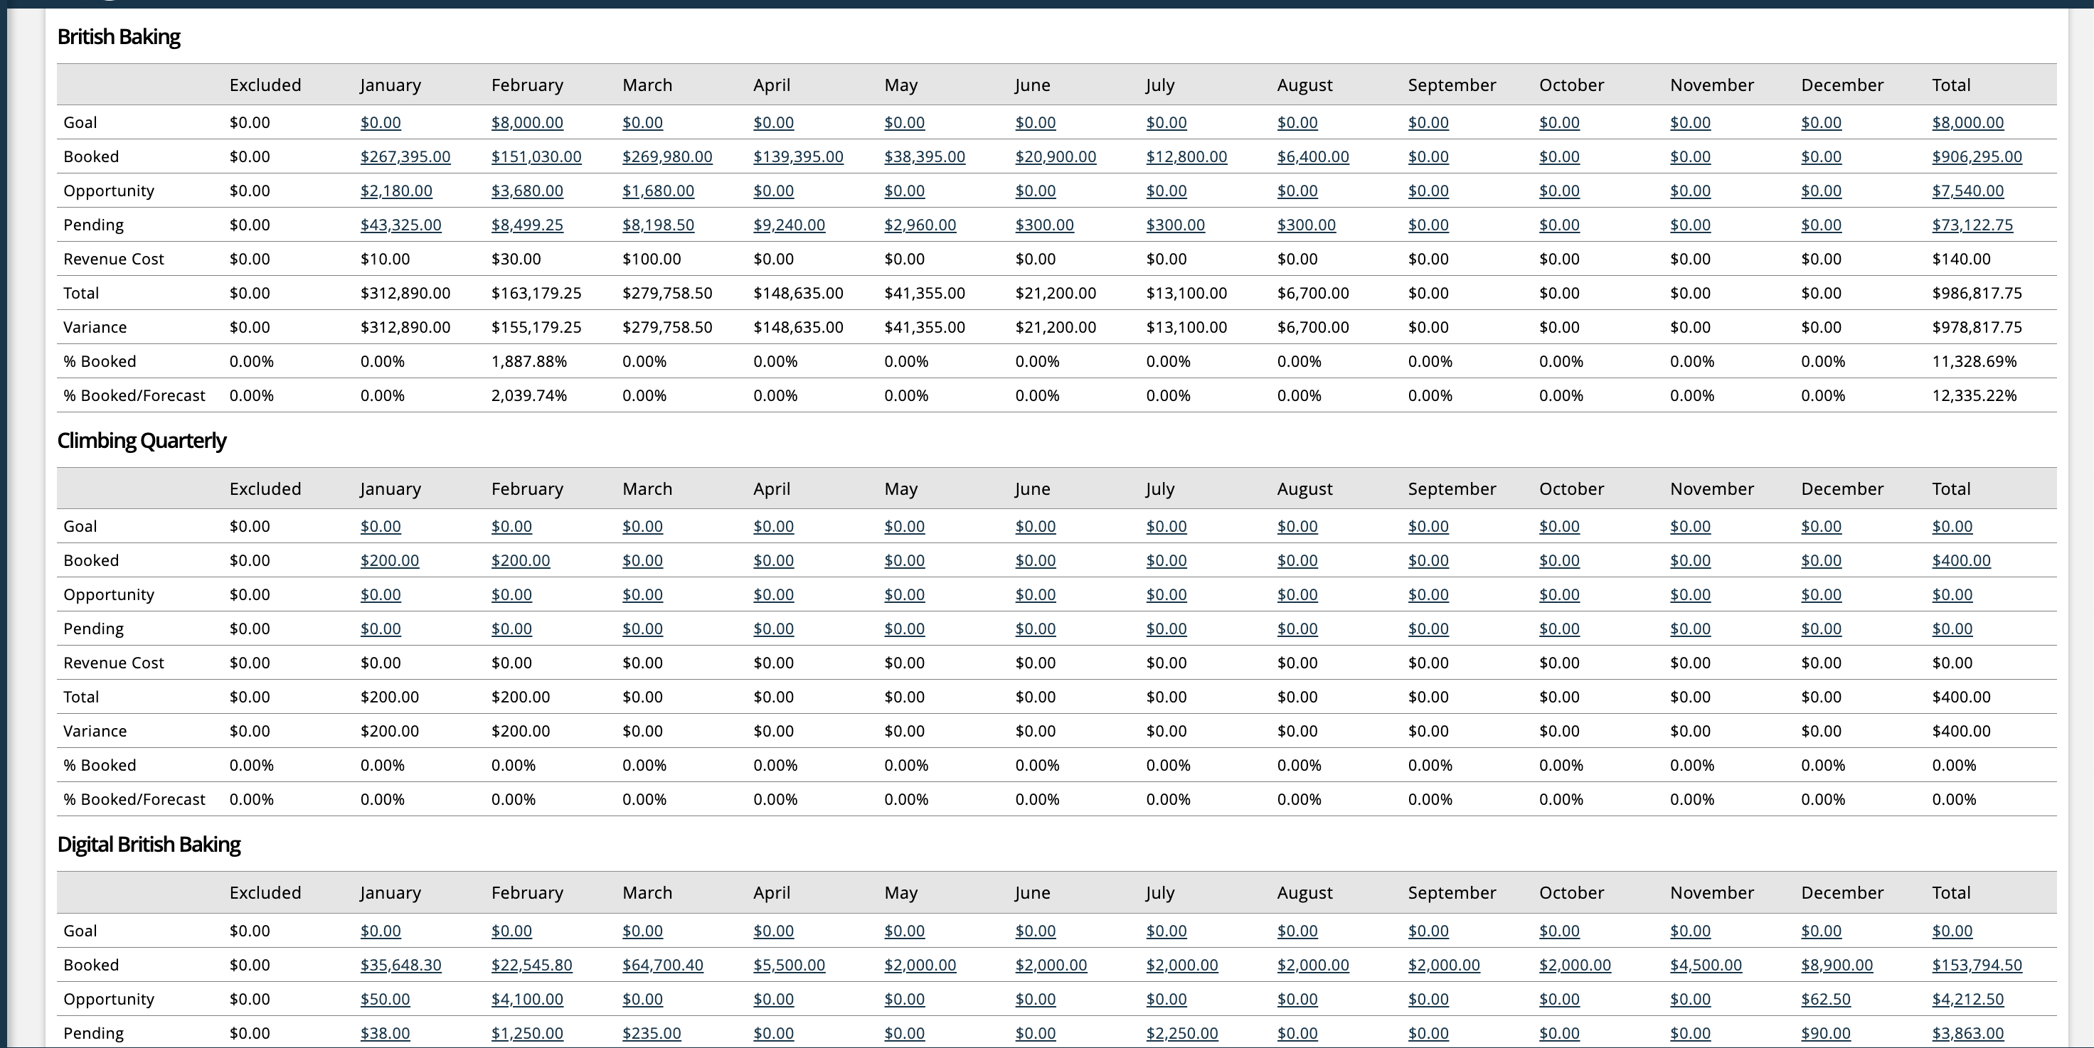View January Pending $43,325.00 details
Viewport: 2094px width, 1048px height.
click(400, 225)
